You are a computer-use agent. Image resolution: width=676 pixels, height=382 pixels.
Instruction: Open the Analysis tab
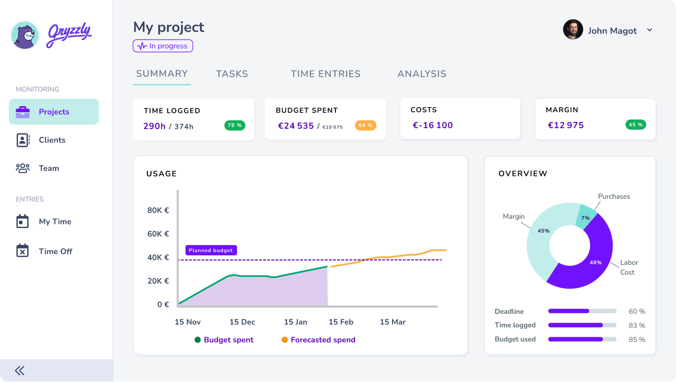click(421, 74)
